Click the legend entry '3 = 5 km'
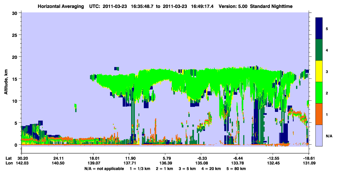Screen dimensions: 343x176 click(187, 169)
